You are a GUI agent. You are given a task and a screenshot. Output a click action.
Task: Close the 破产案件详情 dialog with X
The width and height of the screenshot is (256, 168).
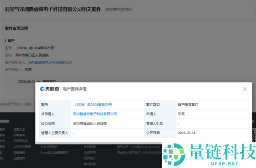[x=244, y=89]
